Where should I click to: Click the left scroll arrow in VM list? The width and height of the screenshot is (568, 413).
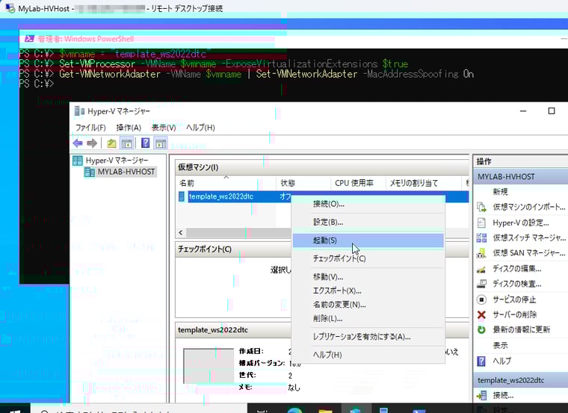pyautogui.click(x=182, y=232)
